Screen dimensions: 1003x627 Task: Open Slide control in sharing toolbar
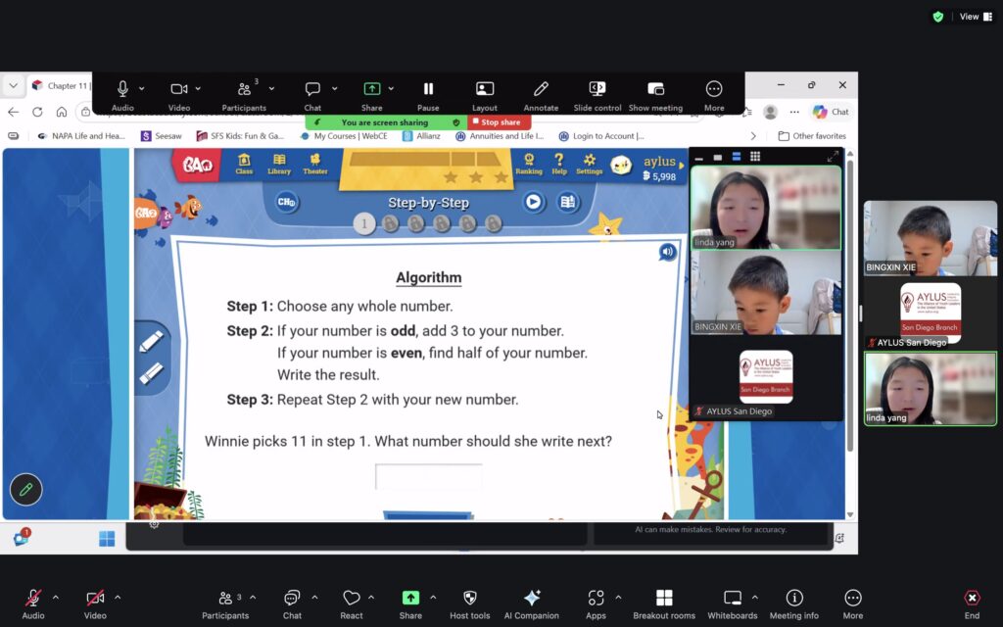click(597, 90)
